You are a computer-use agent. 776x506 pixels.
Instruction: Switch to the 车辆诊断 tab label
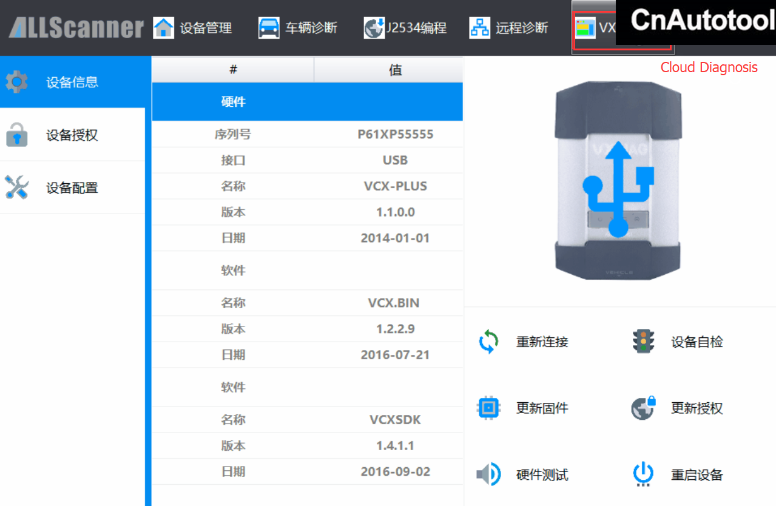click(x=311, y=28)
